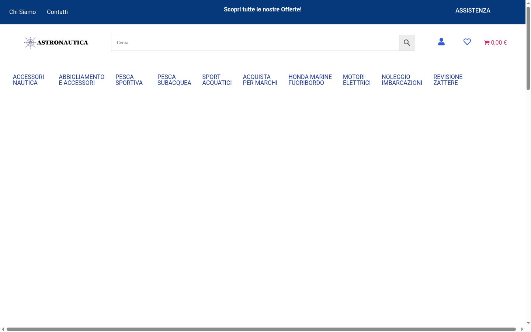Open the Accessori Nautica menu
This screenshot has height=332, width=531.
click(28, 80)
